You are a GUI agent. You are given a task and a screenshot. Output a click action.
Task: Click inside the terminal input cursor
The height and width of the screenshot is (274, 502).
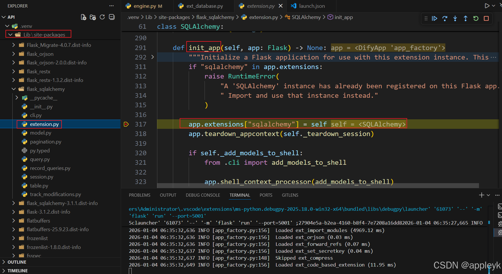tap(130, 271)
